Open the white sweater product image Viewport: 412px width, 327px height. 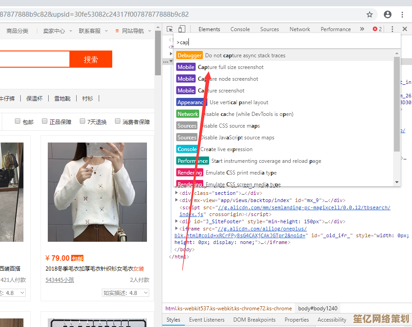[x=97, y=192]
